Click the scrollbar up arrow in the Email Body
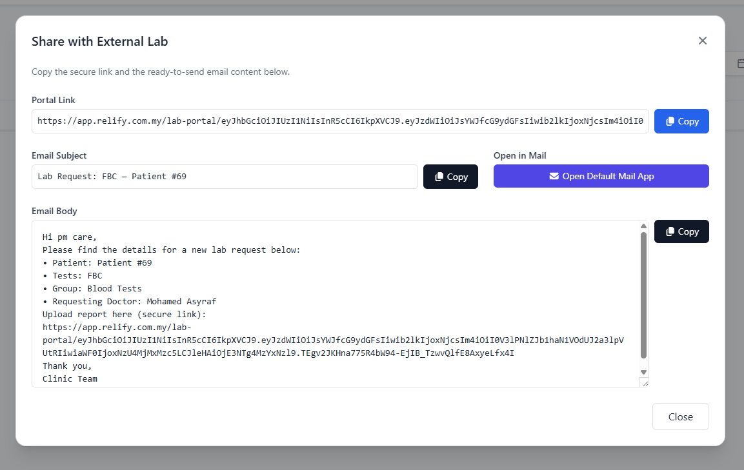The width and height of the screenshot is (744, 470). click(x=643, y=226)
